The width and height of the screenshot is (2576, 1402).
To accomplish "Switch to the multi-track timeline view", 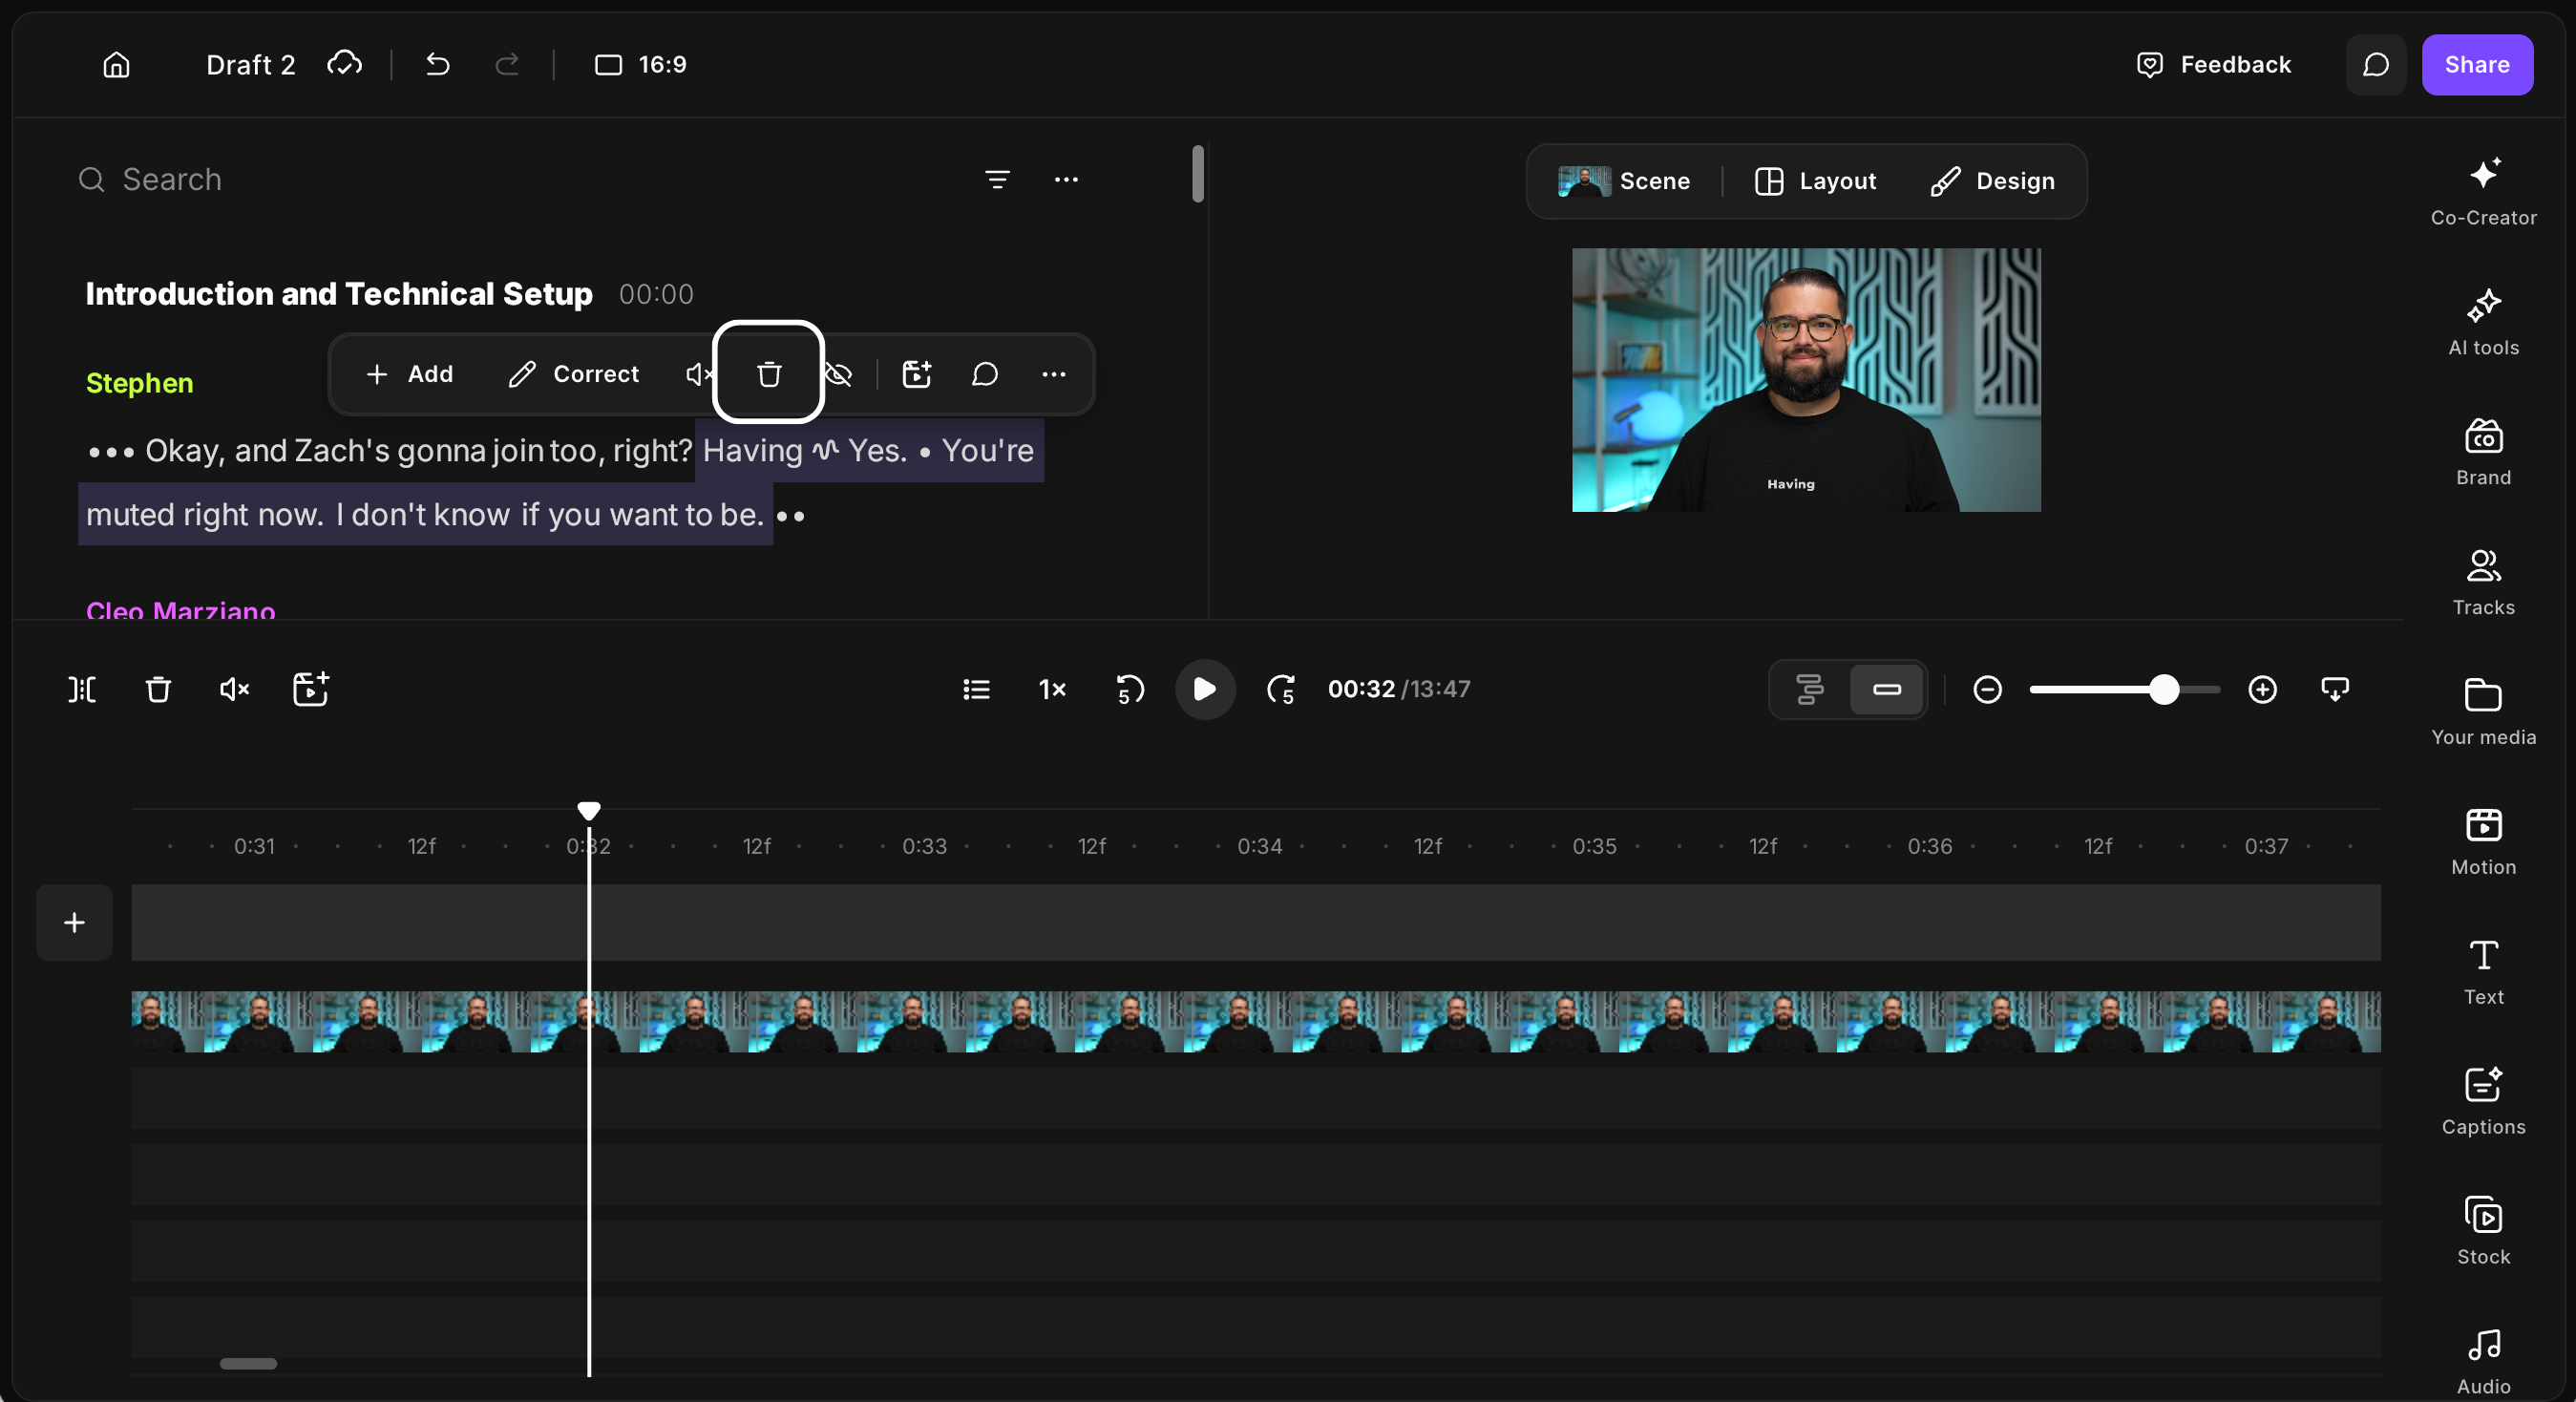I will [1809, 689].
